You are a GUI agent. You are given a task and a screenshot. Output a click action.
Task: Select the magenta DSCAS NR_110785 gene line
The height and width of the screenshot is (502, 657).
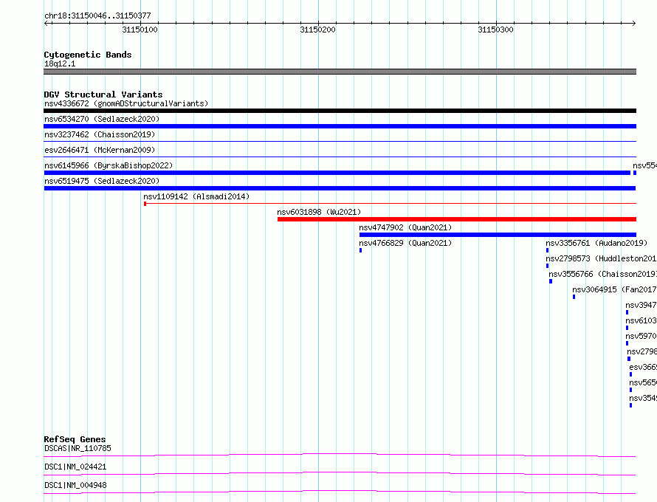(x=340, y=455)
